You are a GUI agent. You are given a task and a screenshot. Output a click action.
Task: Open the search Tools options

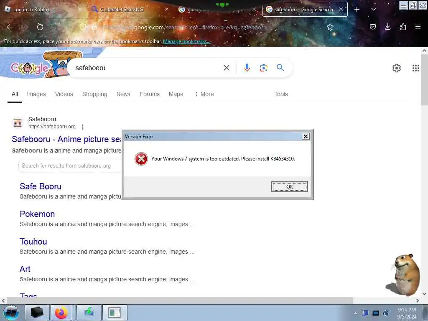click(x=281, y=94)
